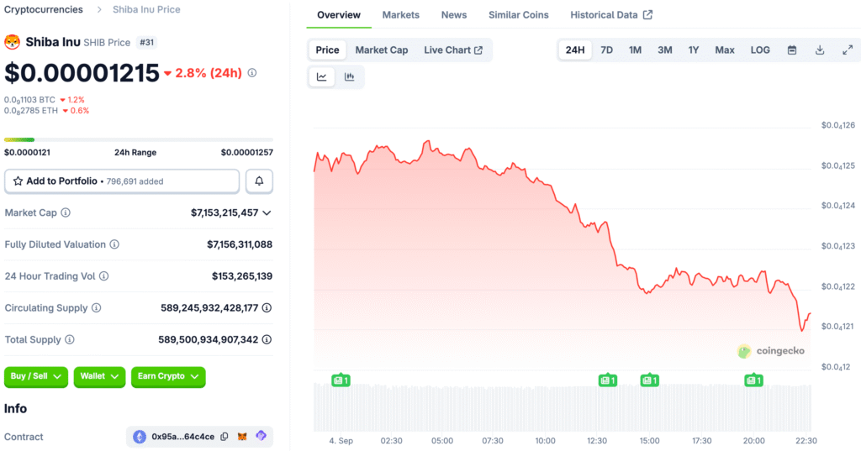861x451 pixels.
Task: Click Add to Portfolio button
Action: pos(122,181)
